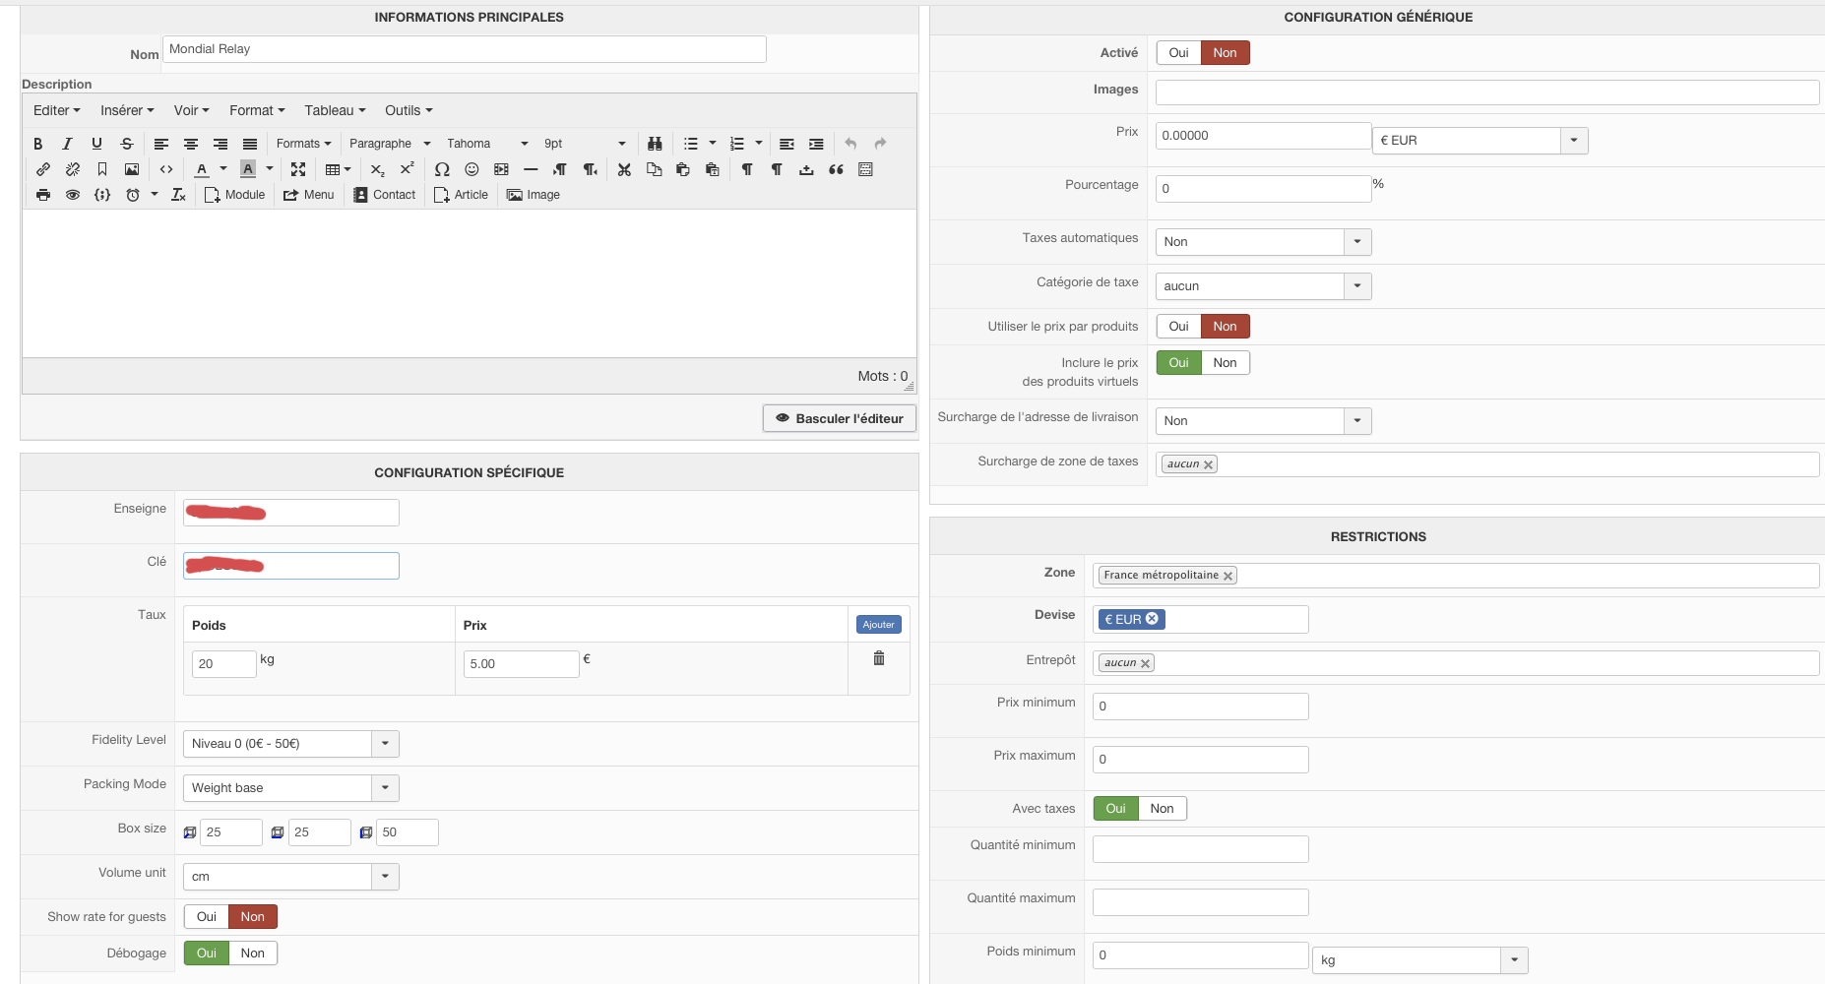Viewport: 1825px width, 984px height.
Task: Delete the rate row with the trash icon
Action: (879, 658)
